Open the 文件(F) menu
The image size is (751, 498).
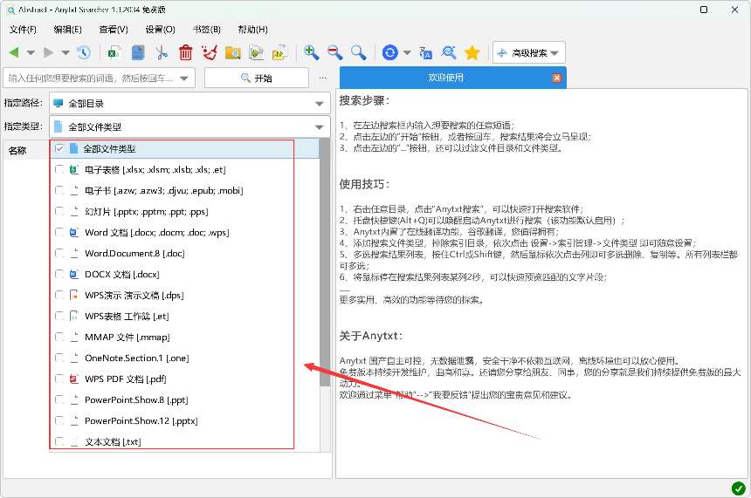(x=23, y=30)
